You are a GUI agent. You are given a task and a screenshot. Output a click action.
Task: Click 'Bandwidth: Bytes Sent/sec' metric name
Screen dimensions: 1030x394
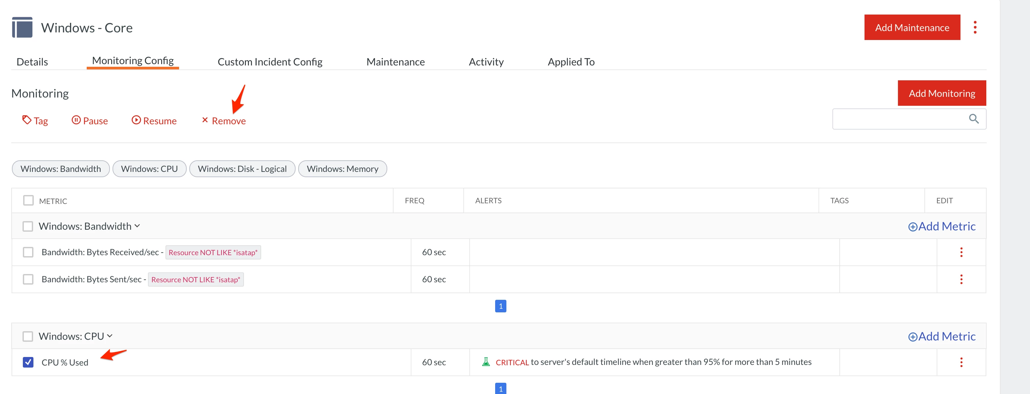[x=92, y=279]
